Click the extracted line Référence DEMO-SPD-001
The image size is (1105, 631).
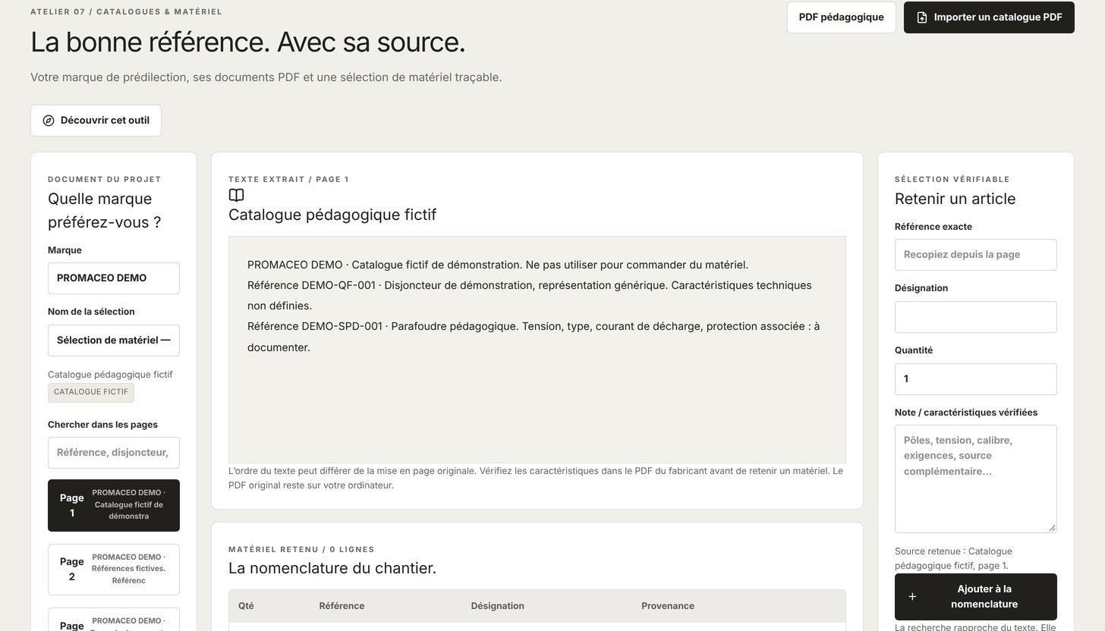click(534, 337)
